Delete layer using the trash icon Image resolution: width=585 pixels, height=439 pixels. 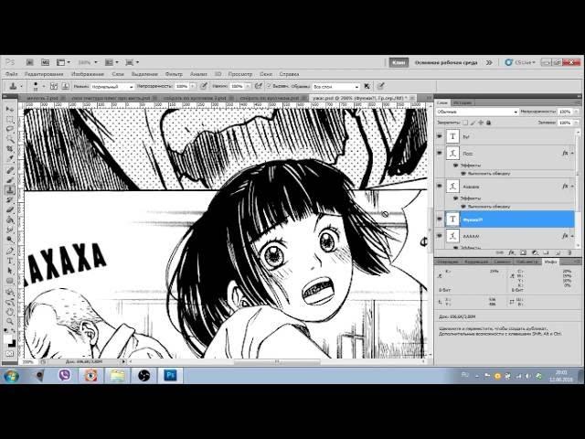click(x=569, y=252)
